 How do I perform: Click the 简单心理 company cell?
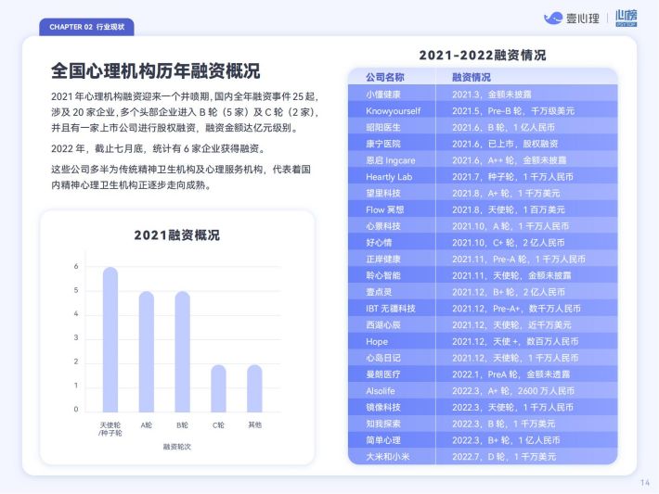coord(383,440)
